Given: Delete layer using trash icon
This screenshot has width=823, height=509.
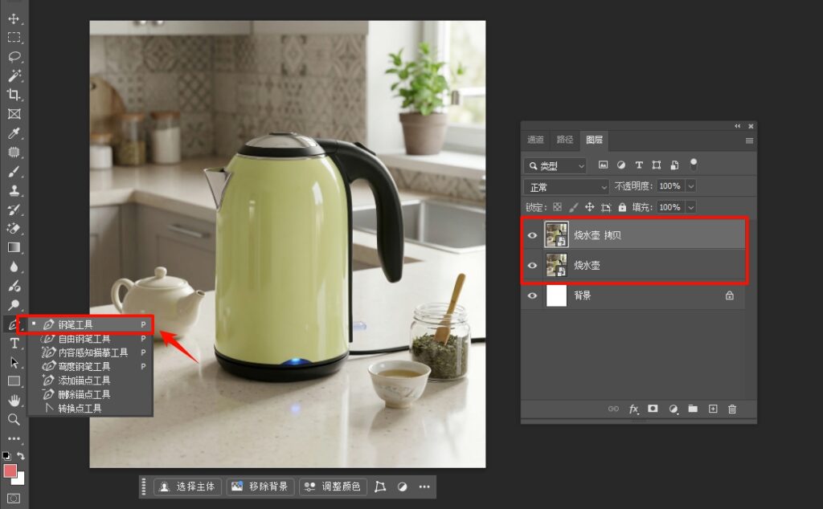Looking at the screenshot, I should 731,409.
